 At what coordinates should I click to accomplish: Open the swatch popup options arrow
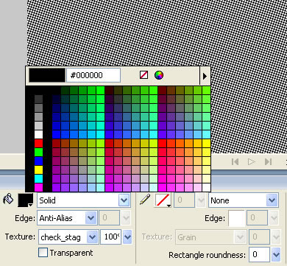(x=205, y=76)
